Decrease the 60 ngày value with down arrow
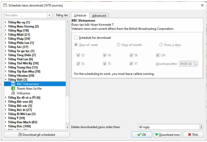 pyautogui.click(x=201, y=128)
